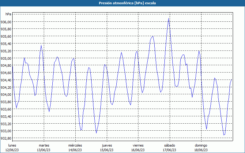Click the 935,40 y-axis value
Screen dimensions: 245x153
click(6, 44)
